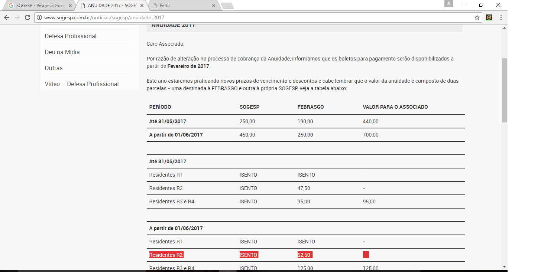This screenshot has width=541, height=272.
Task: Click the browser back arrow button
Action: 7,17
